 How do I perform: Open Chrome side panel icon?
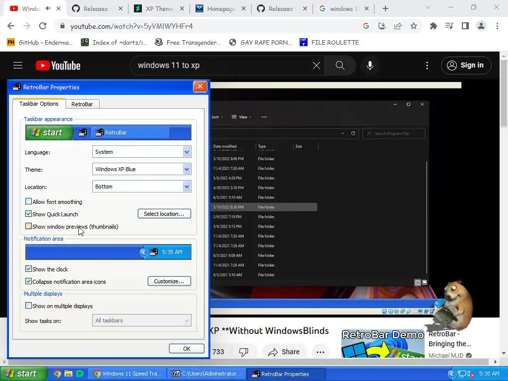pos(465,26)
